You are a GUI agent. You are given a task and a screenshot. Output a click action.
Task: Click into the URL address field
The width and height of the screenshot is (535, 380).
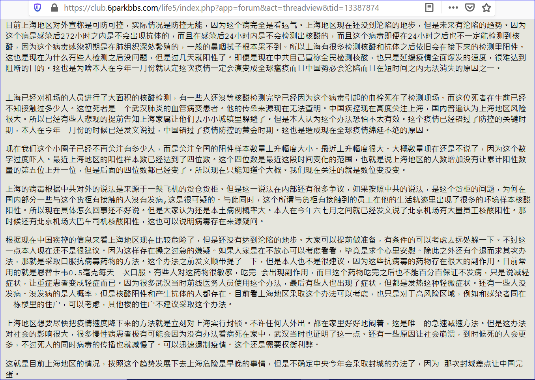[237, 8]
